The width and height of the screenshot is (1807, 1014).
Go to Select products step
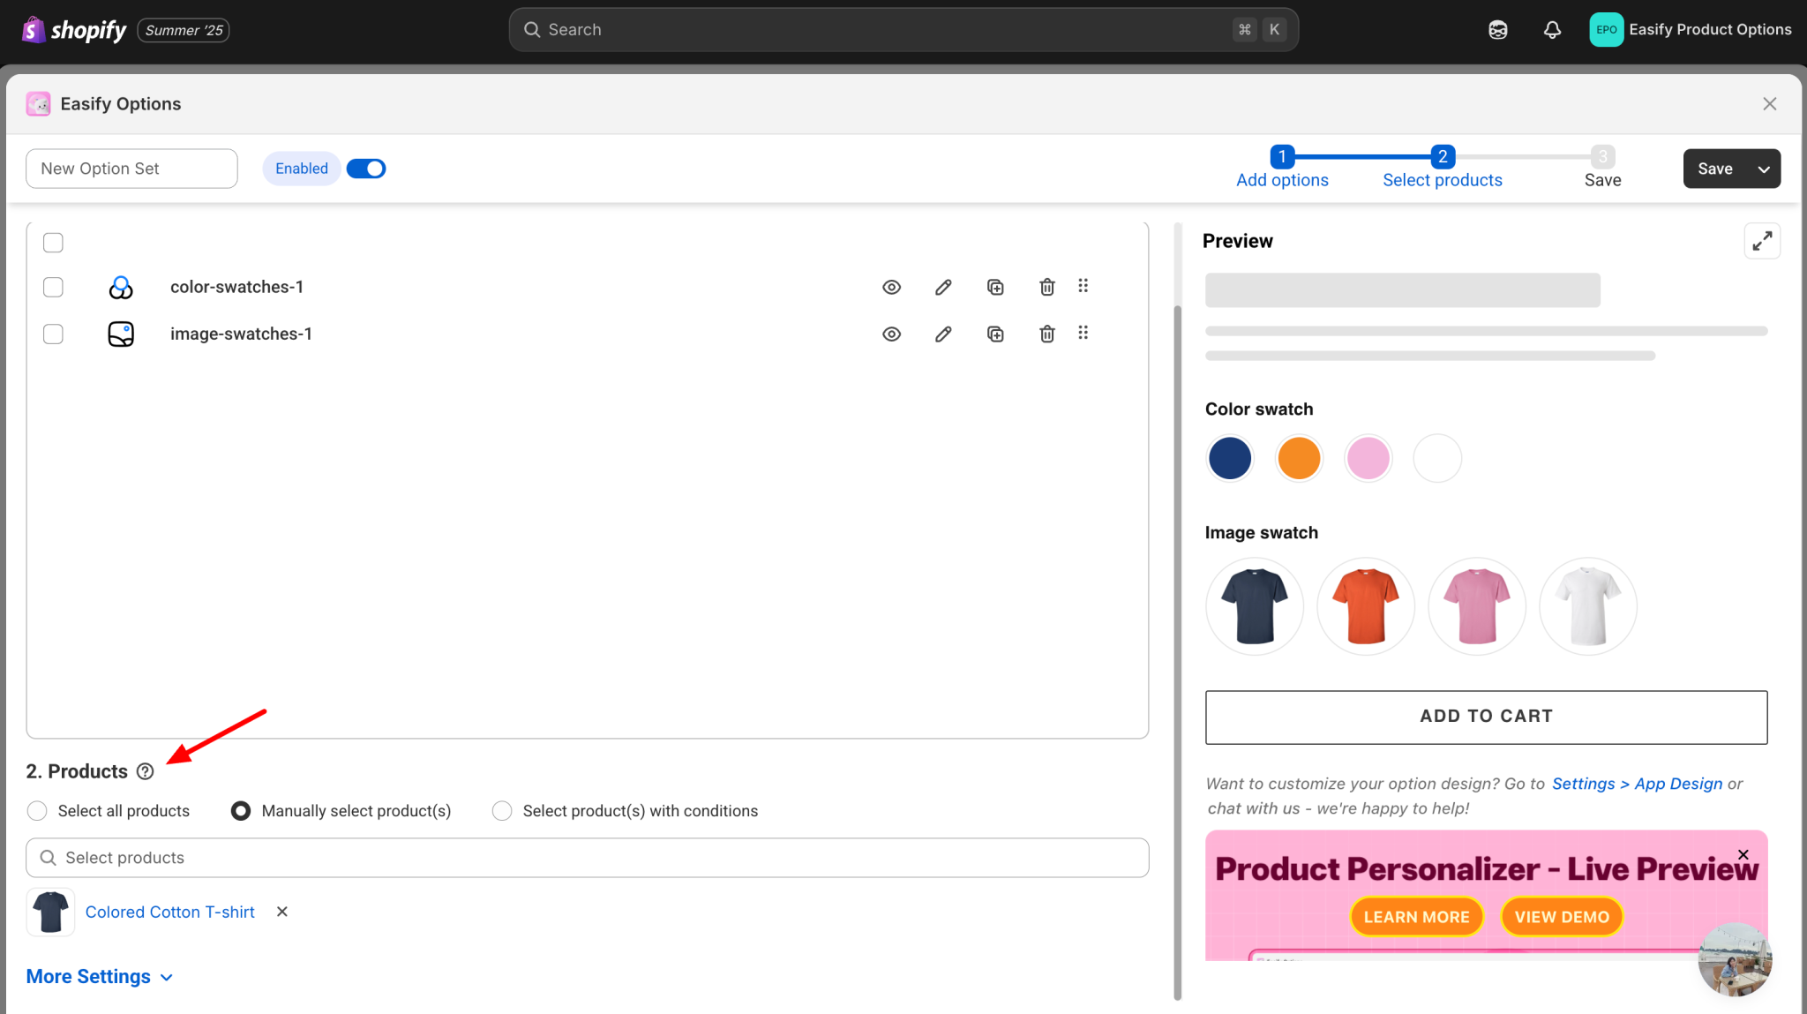coord(1442,179)
